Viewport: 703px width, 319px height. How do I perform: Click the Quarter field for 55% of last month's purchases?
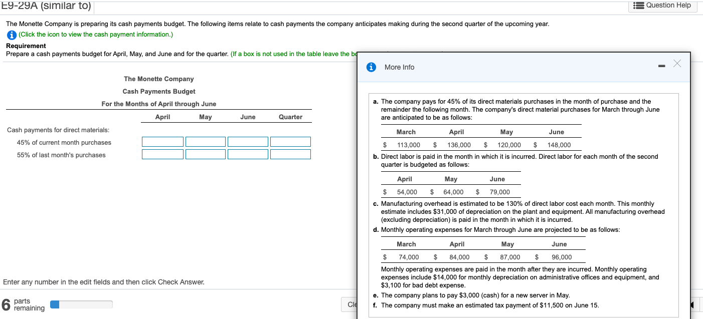[x=291, y=154]
